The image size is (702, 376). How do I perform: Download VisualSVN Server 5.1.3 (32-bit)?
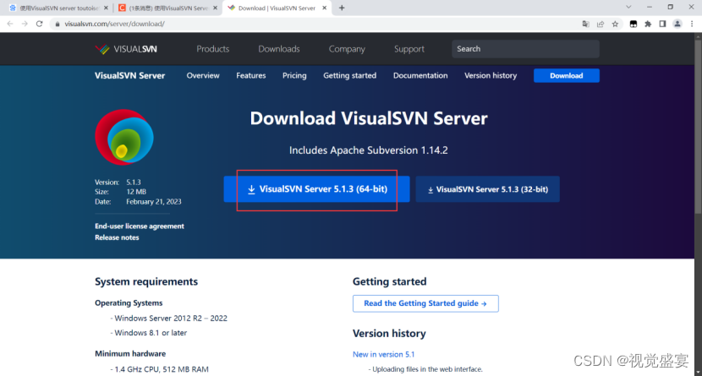[x=487, y=189]
